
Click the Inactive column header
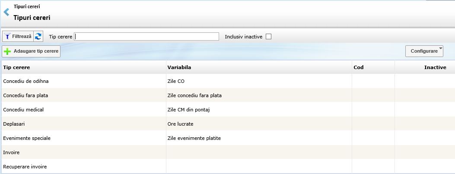(x=435, y=67)
